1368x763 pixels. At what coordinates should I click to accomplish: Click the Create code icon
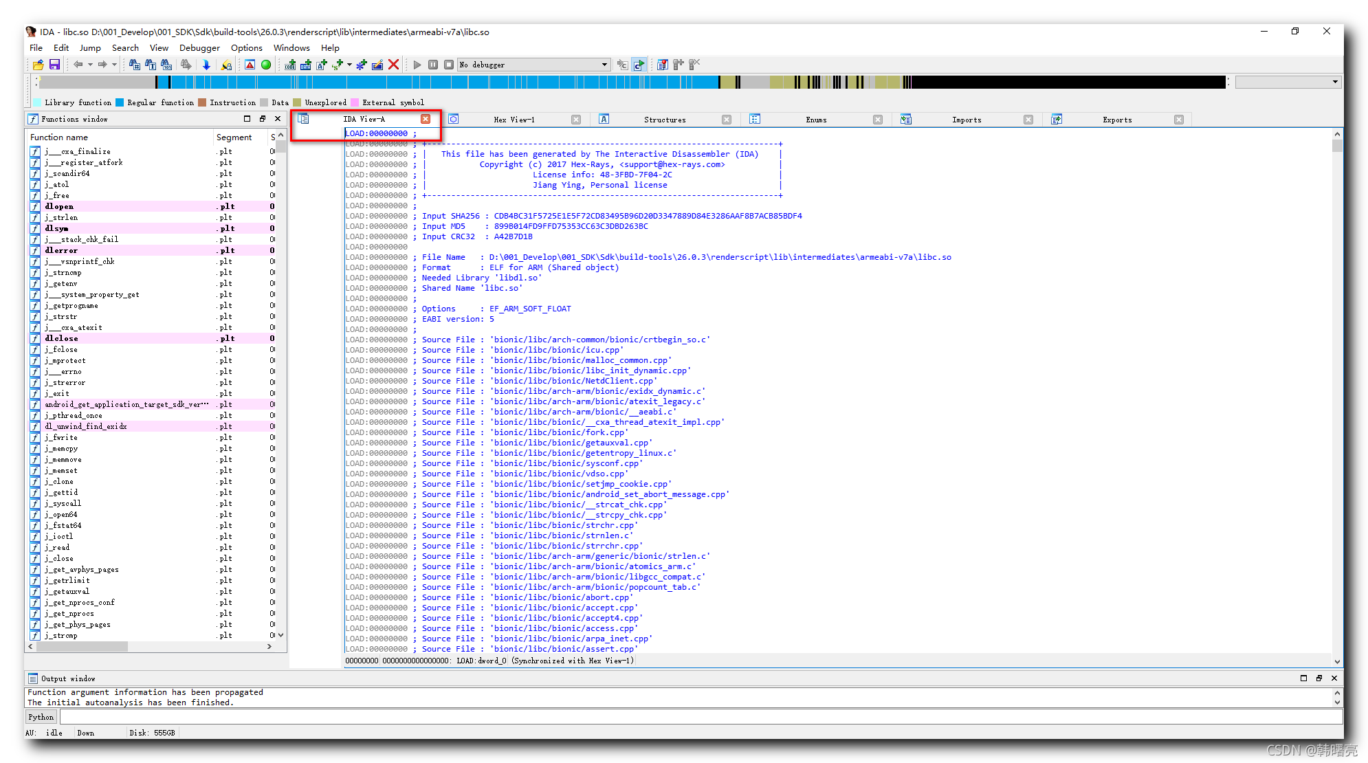point(290,64)
